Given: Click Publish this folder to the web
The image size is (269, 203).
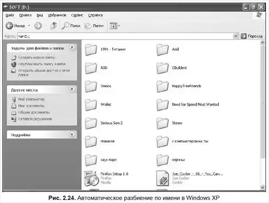Looking at the screenshot, I should (x=42, y=64).
